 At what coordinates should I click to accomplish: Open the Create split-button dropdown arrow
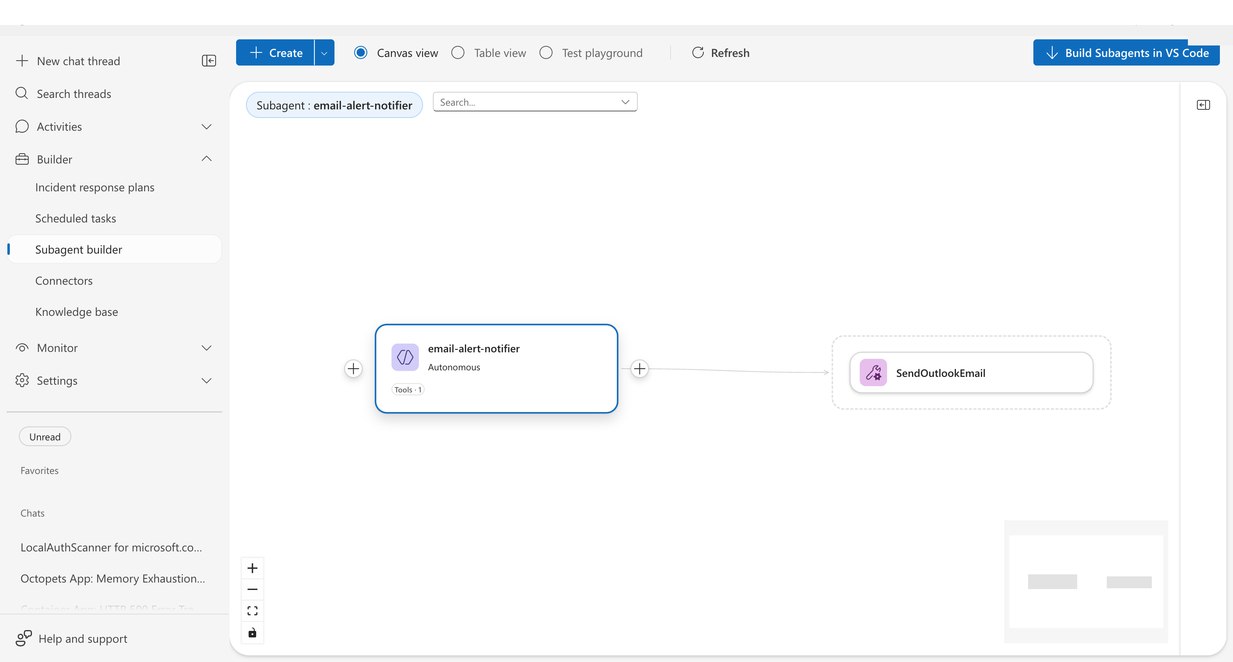point(325,52)
